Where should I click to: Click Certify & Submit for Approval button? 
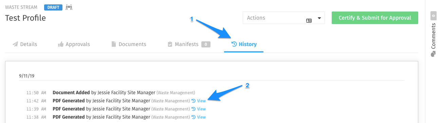(x=375, y=18)
